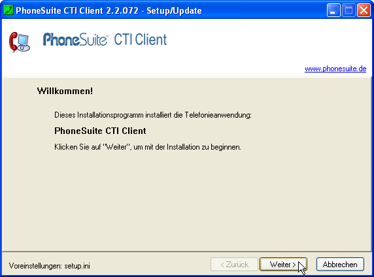Click the red phone and monitor logo
The width and height of the screenshot is (374, 277).
20,42
